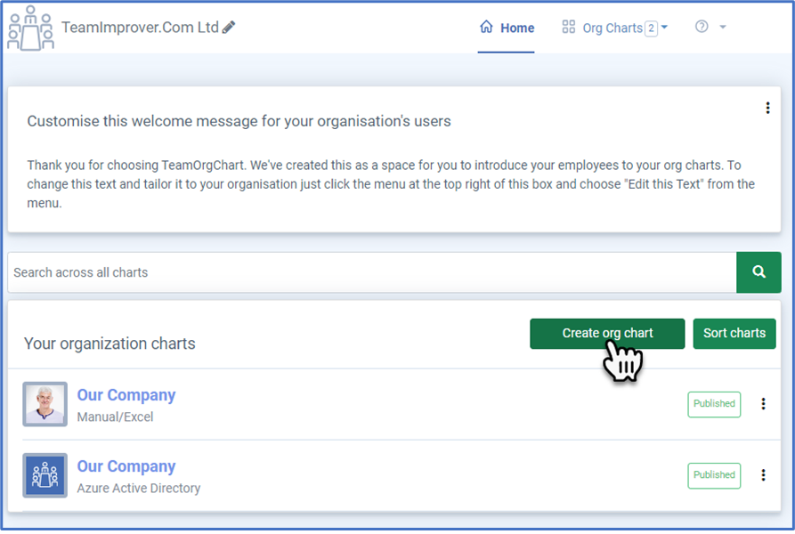The width and height of the screenshot is (795, 534).
Task: Click Published badge on Manual/Excel chart
Action: point(714,404)
